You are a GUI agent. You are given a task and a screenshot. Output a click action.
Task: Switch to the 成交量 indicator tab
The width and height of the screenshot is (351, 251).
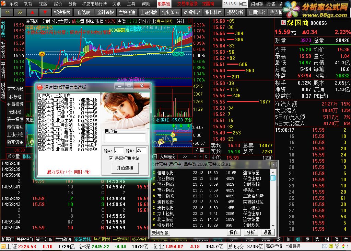pyautogui.click(x=13, y=156)
